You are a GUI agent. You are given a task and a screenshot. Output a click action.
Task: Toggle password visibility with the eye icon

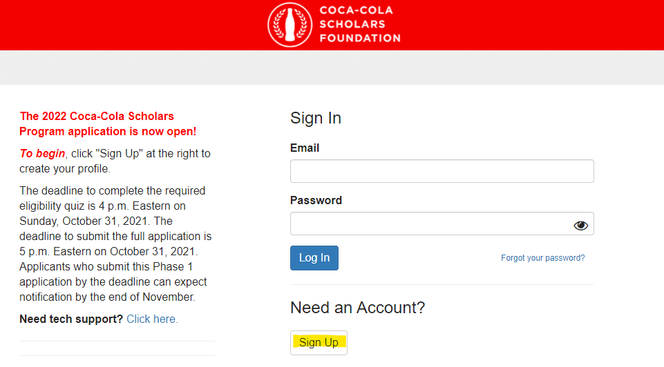(x=580, y=226)
